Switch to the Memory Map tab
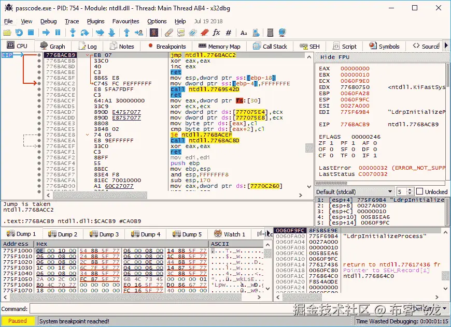The image size is (451, 327). tap(219, 46)
